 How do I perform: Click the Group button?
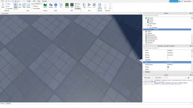[78, 4]
